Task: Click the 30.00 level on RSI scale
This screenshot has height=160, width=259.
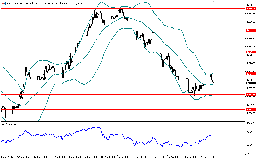Action: pyautogui.click(x=250, y=145)
